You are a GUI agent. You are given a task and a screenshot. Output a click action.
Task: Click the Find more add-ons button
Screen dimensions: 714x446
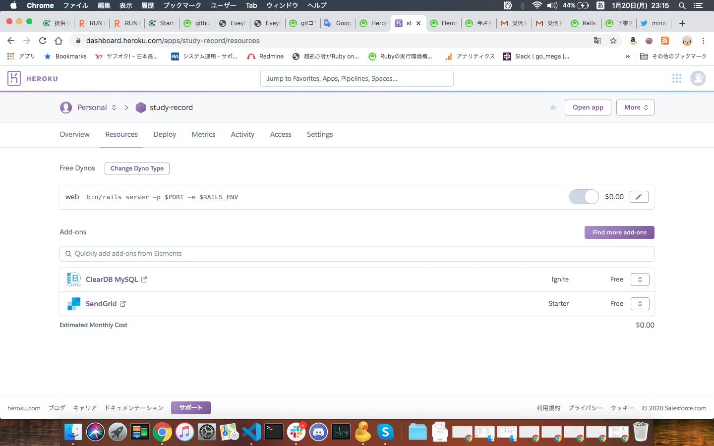coord(619,232)
